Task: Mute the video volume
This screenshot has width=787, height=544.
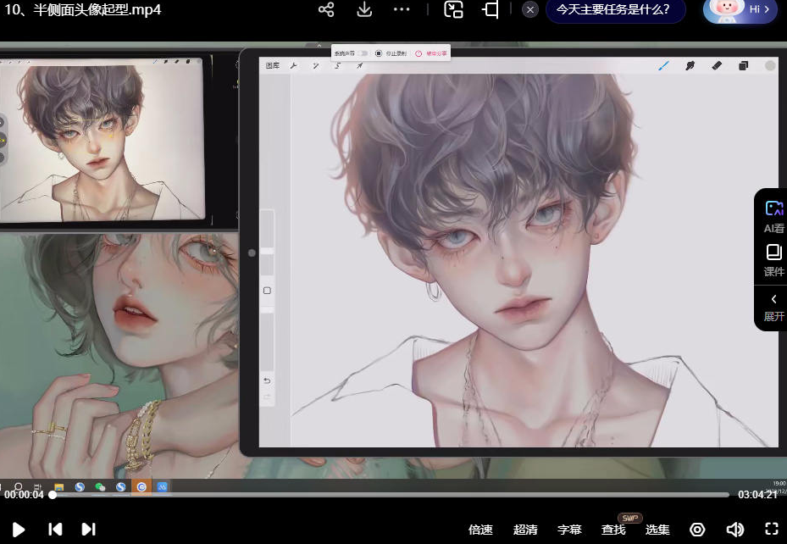Action: (x=735, y=529)
